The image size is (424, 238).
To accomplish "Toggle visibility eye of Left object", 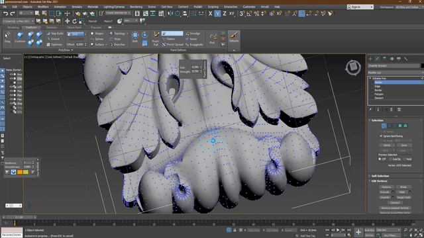I will [x=11, y=87].
